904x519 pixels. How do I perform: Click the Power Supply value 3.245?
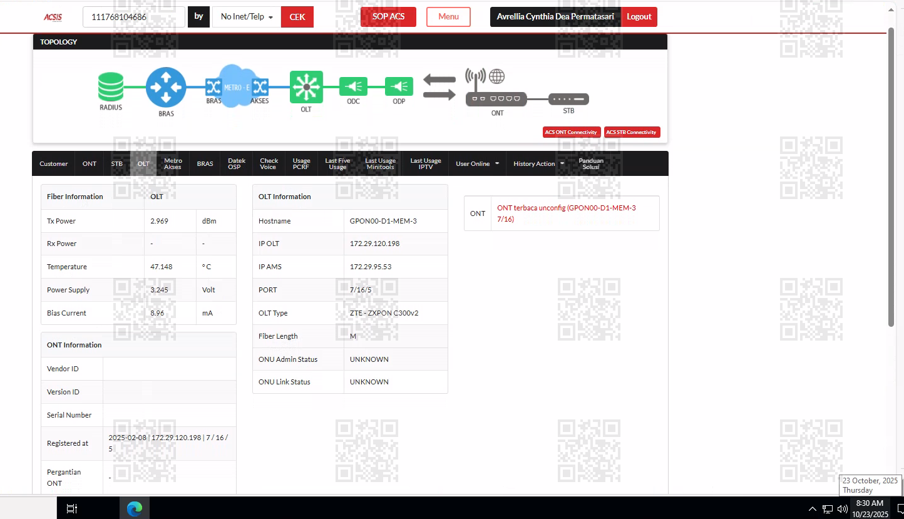[x=159, y=290]
